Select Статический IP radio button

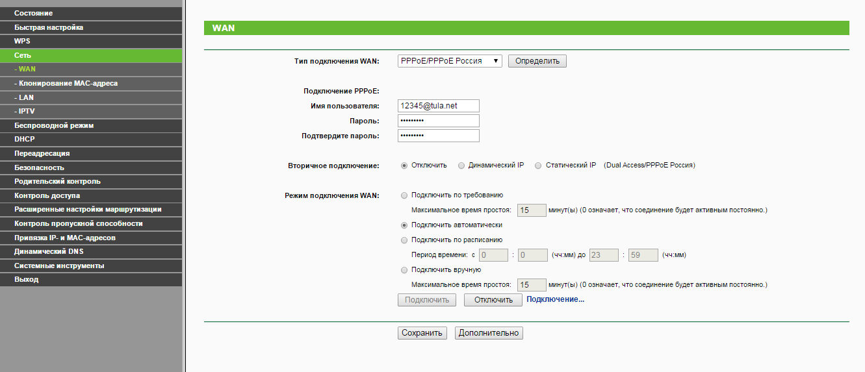[x=538, y=166]
